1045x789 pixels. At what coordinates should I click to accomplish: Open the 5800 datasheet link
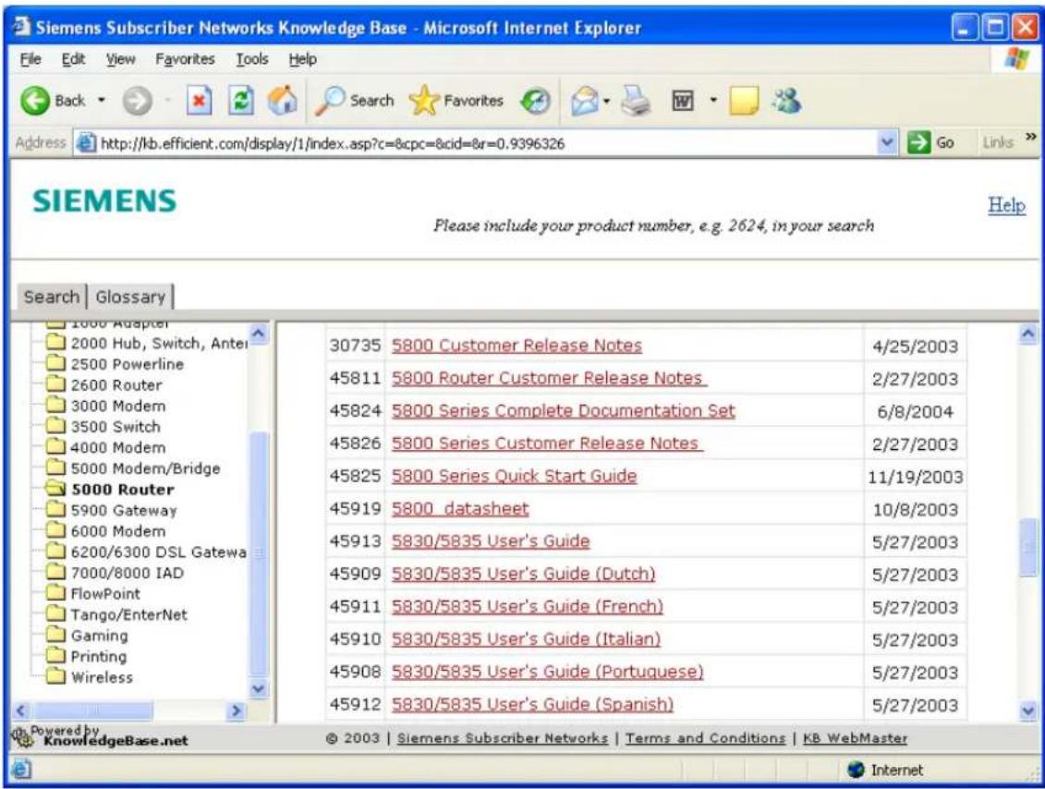(x=460, y=508)
